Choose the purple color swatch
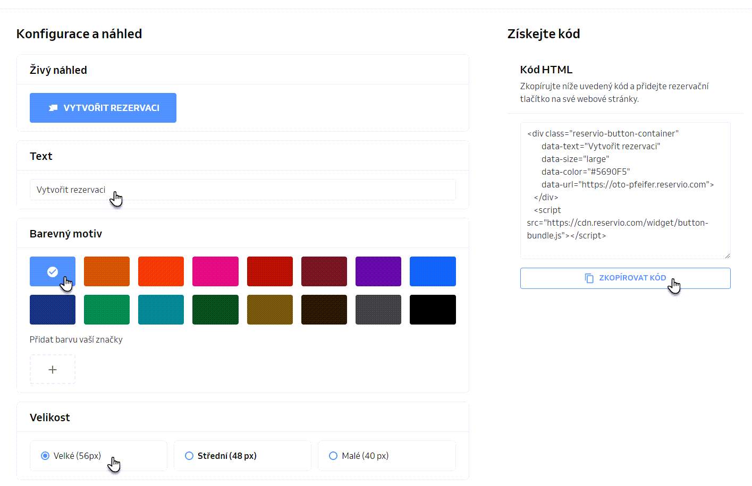Screen dimensions: 752x486 pyautogui.click(x=378, y=271)
